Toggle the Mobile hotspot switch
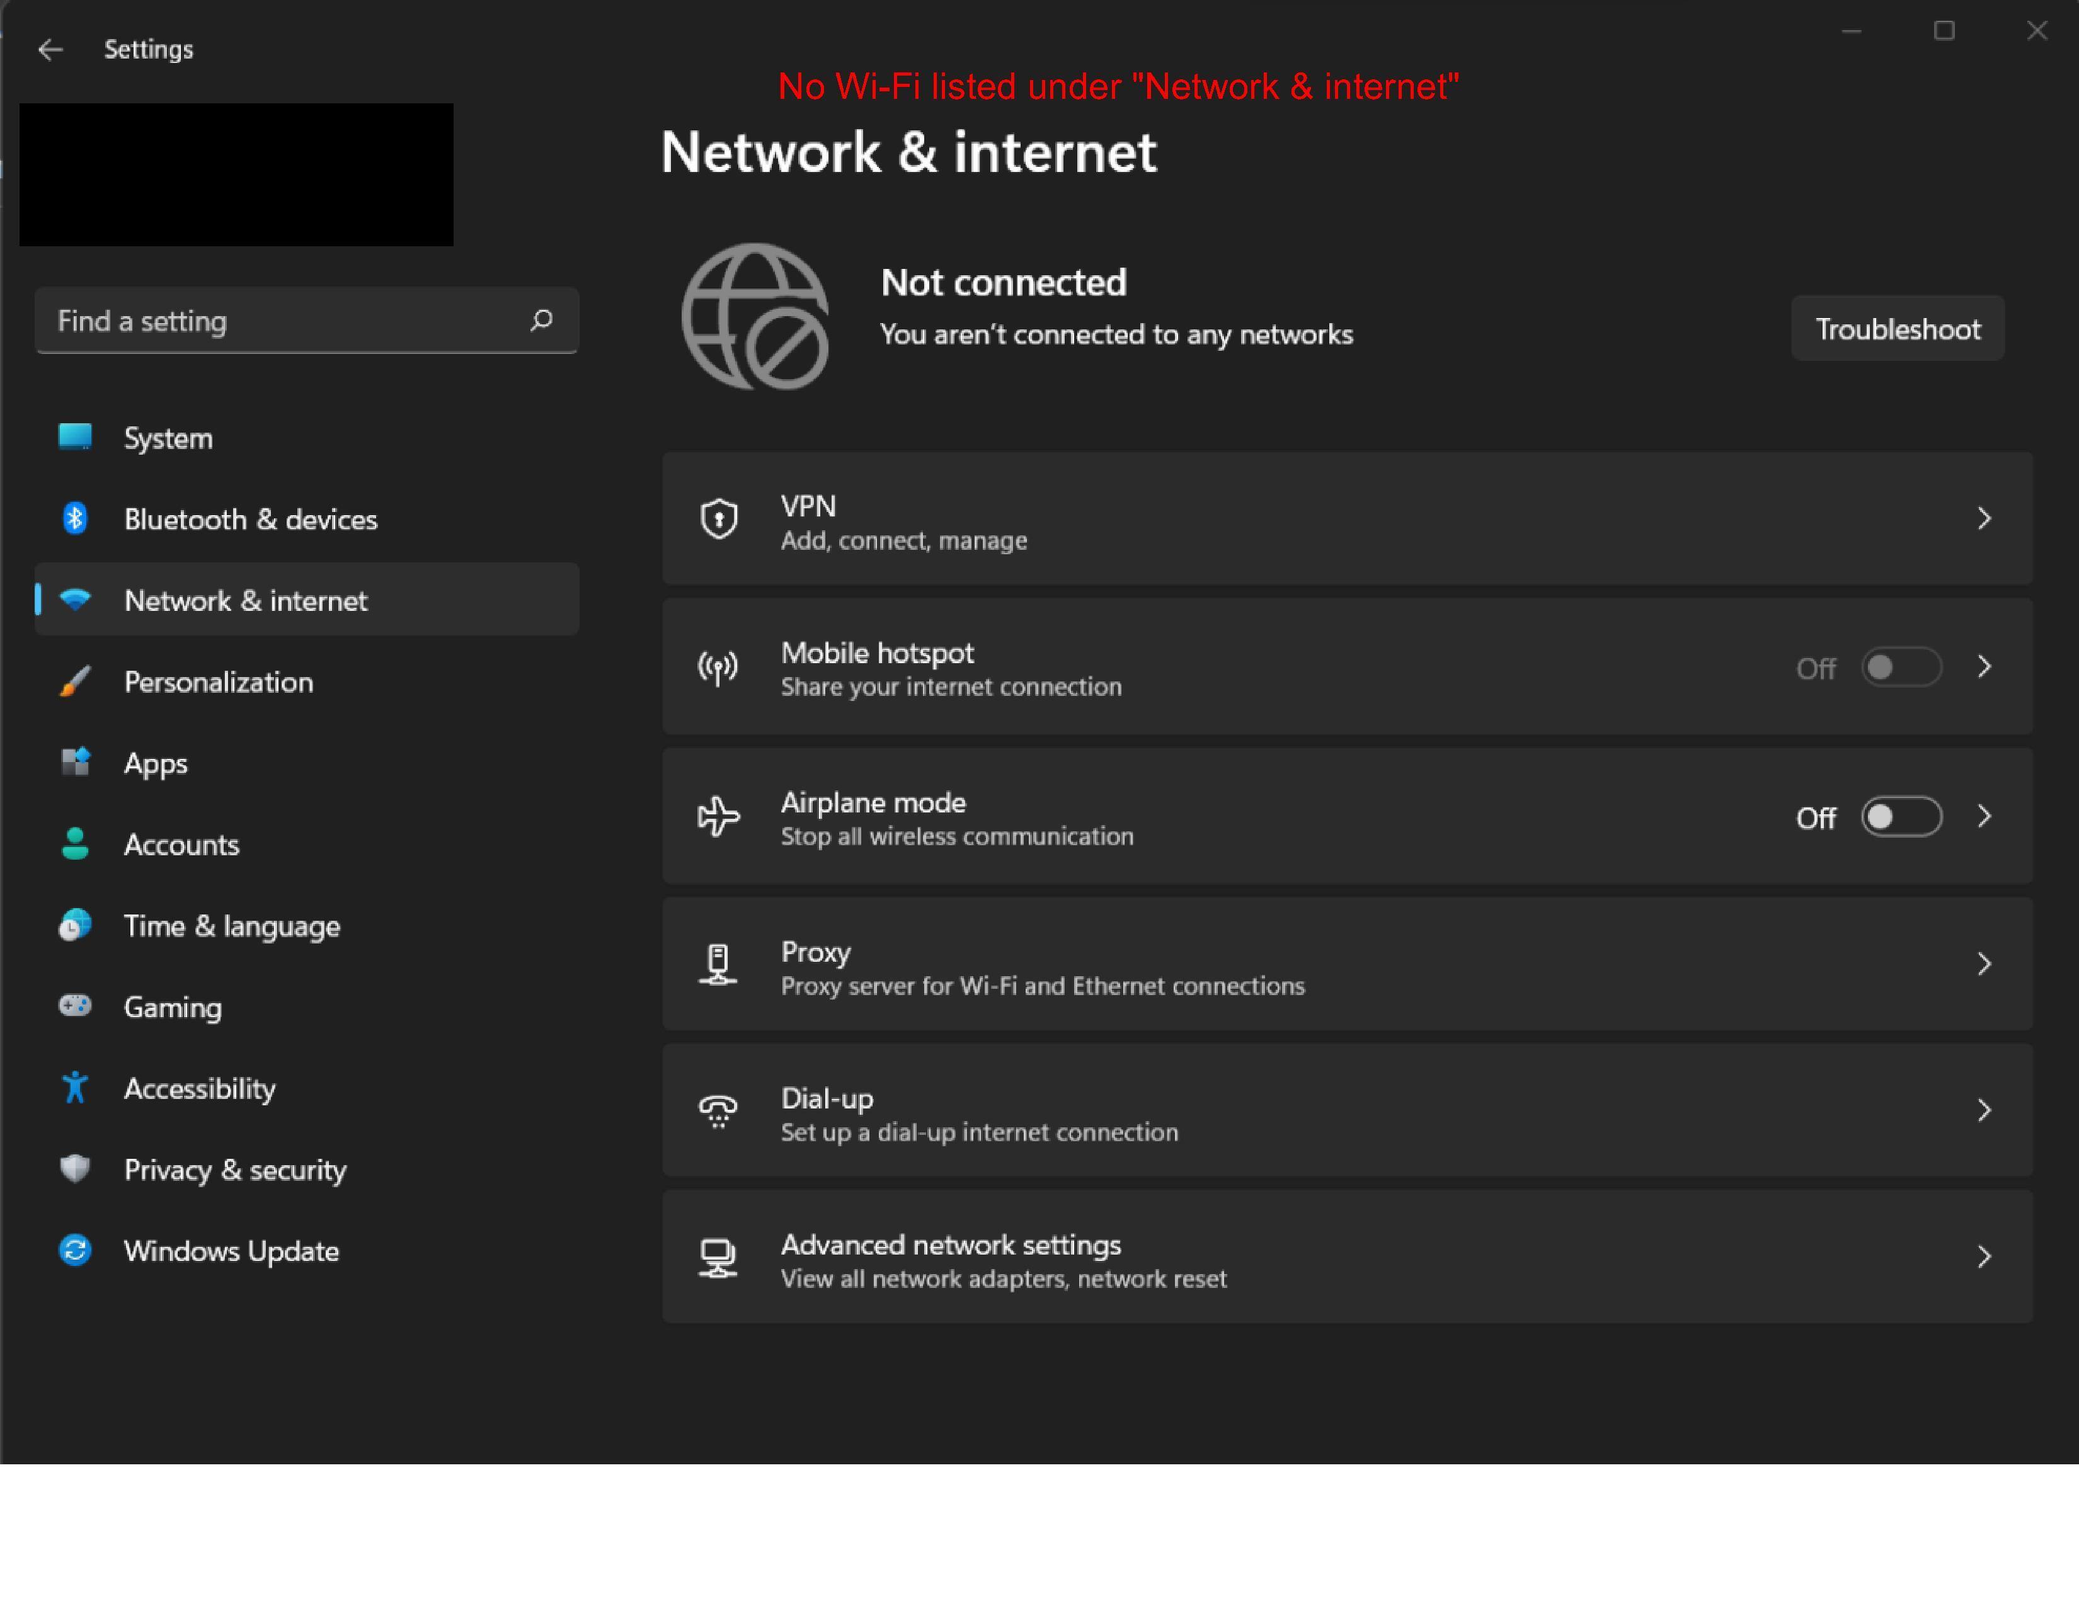 [1901, 668]
